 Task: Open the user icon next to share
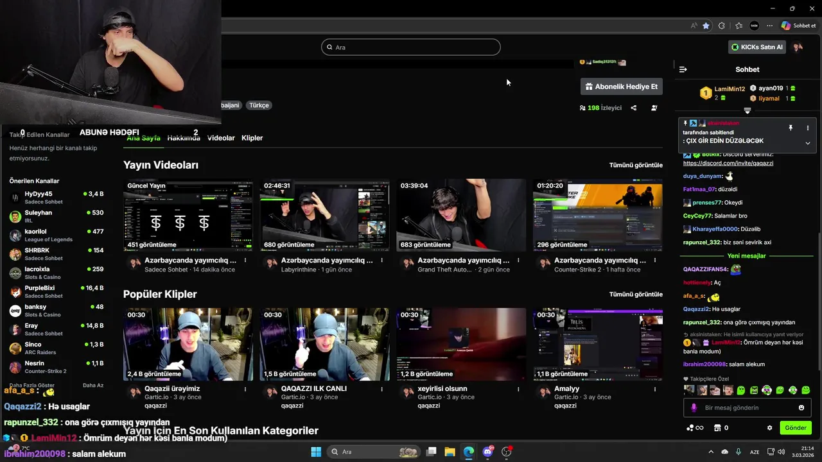click(x=654, y=108)
